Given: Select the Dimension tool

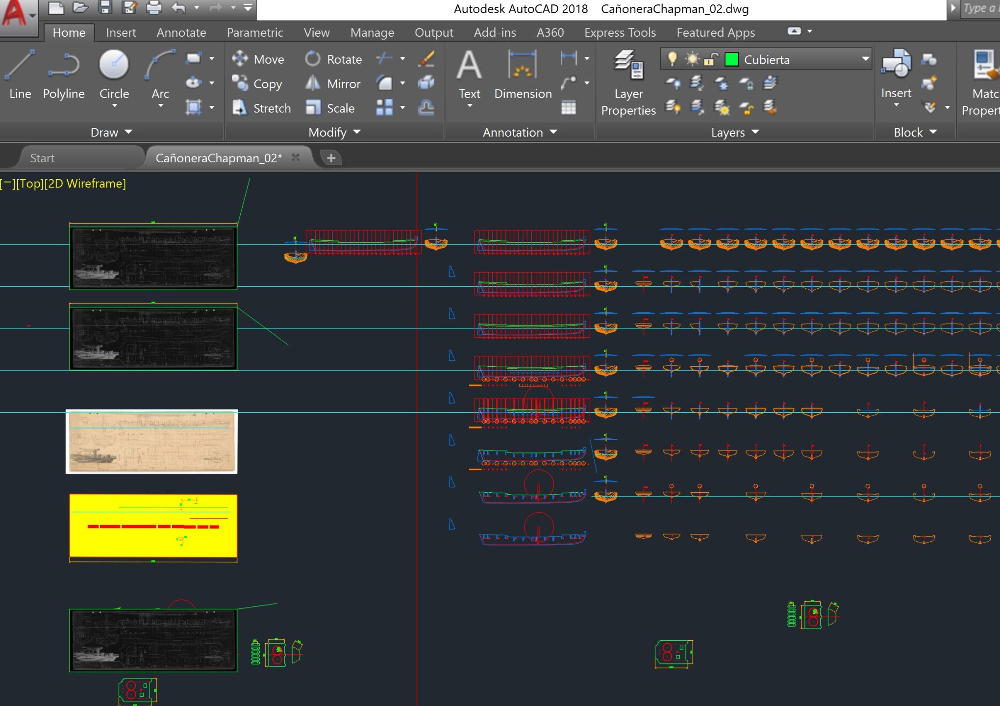Looking at the screenshot, I should click(x=523, y=74).
